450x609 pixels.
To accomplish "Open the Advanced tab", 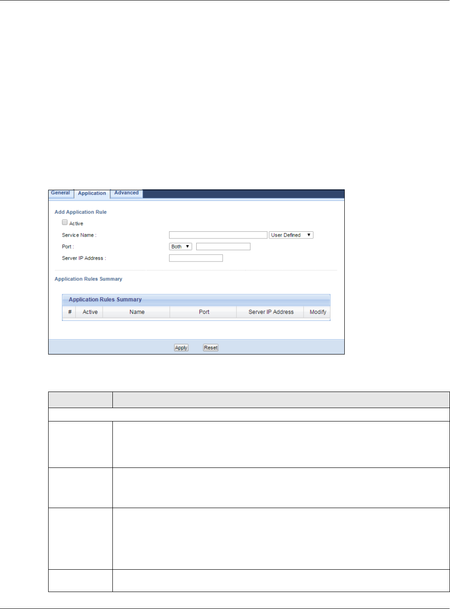I will [x=126, y=193].
